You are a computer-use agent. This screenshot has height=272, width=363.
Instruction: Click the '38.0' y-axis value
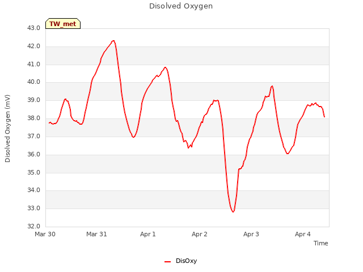click(34, 118)
